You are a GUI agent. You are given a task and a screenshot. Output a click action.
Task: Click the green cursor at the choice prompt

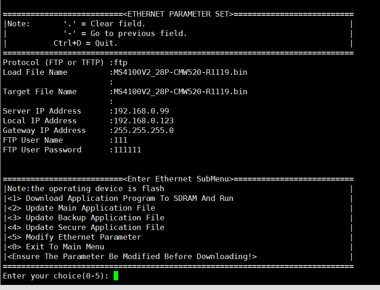tap(116, 276)
